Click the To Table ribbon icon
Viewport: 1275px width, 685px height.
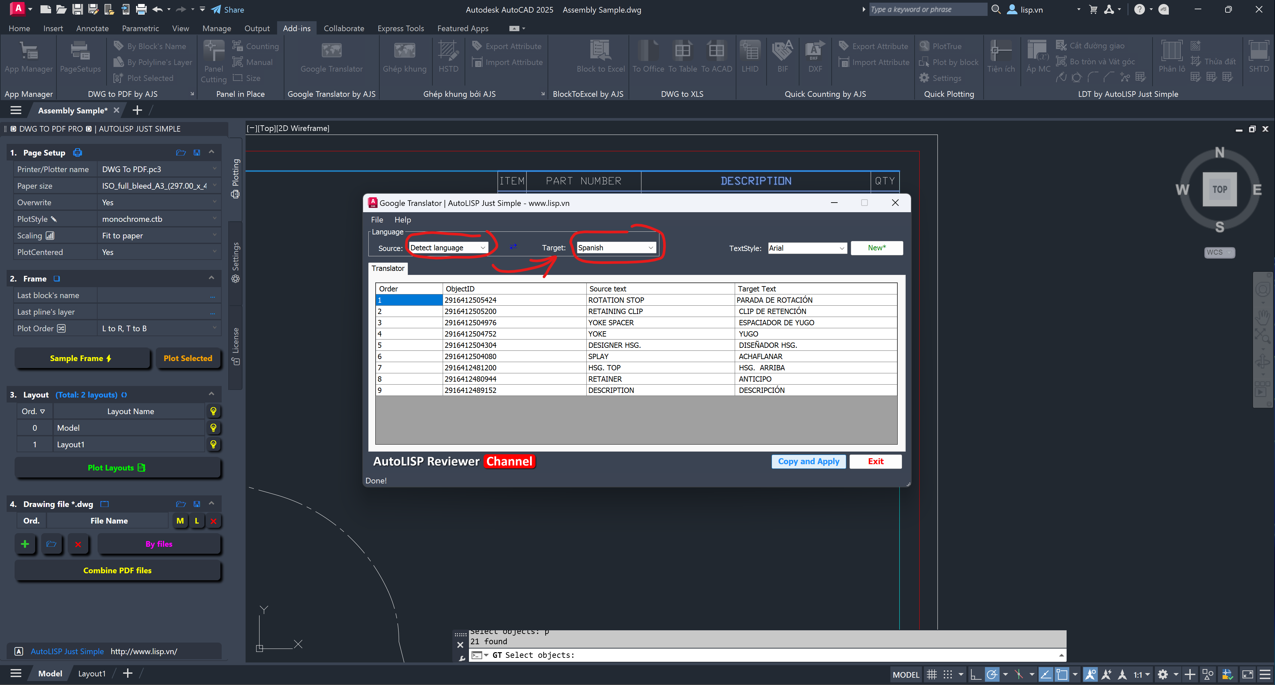(x=682, y=51)
